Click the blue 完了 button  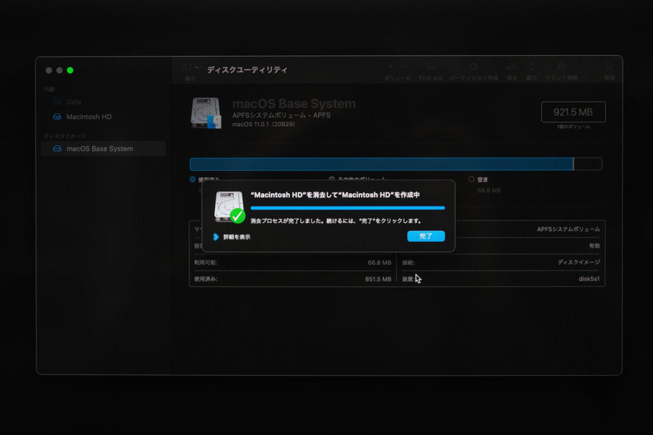point(425,236)
